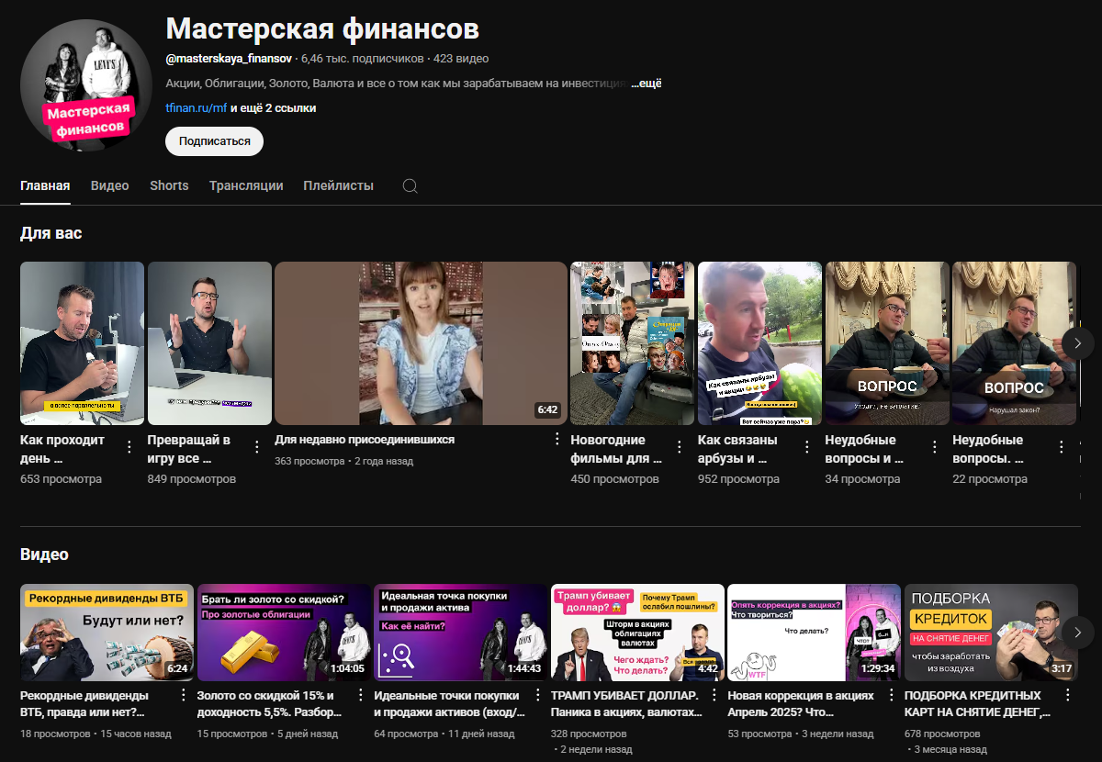Play the 'Превращай в игру' short thumbnail
Image resolution: width=1102 pixels, height=762 pixels.
point(209,343)
